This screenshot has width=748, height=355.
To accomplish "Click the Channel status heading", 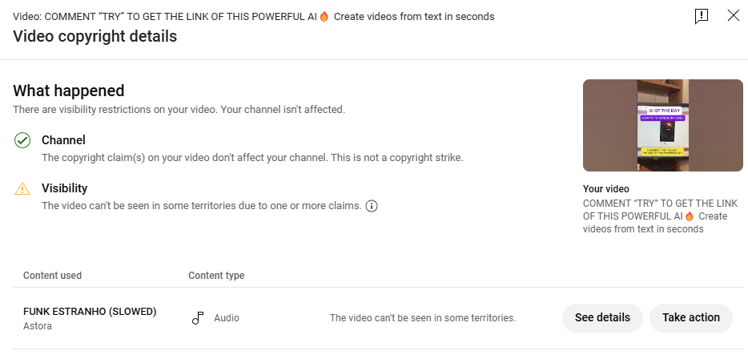I will pyautogui.click(x=63, y=140).
